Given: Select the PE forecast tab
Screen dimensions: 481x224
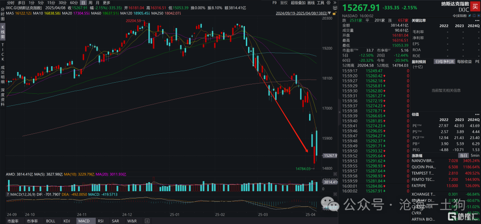Looking at the screenshot, I should [x=477, y=61].
